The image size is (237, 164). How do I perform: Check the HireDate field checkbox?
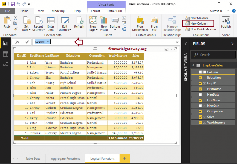pyautogui.click(x=200, y=95)
